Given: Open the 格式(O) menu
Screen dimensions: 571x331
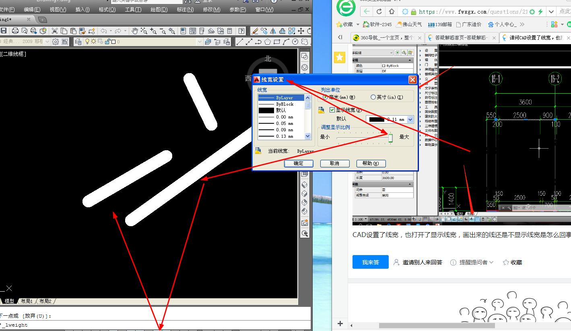Looking at the screenshot, I should tap(107, 10).
